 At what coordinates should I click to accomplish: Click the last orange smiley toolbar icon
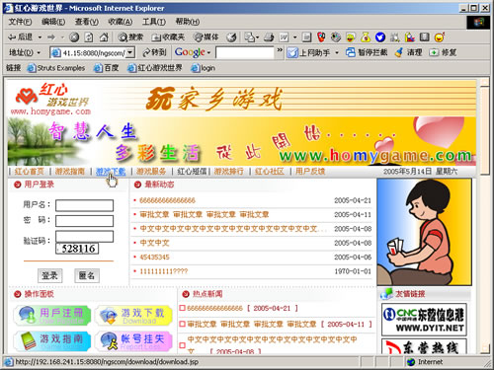pos(440,37)
